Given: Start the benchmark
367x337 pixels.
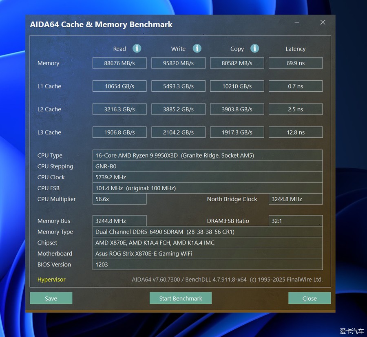Looking at the screenshot, I should point(181,298).
